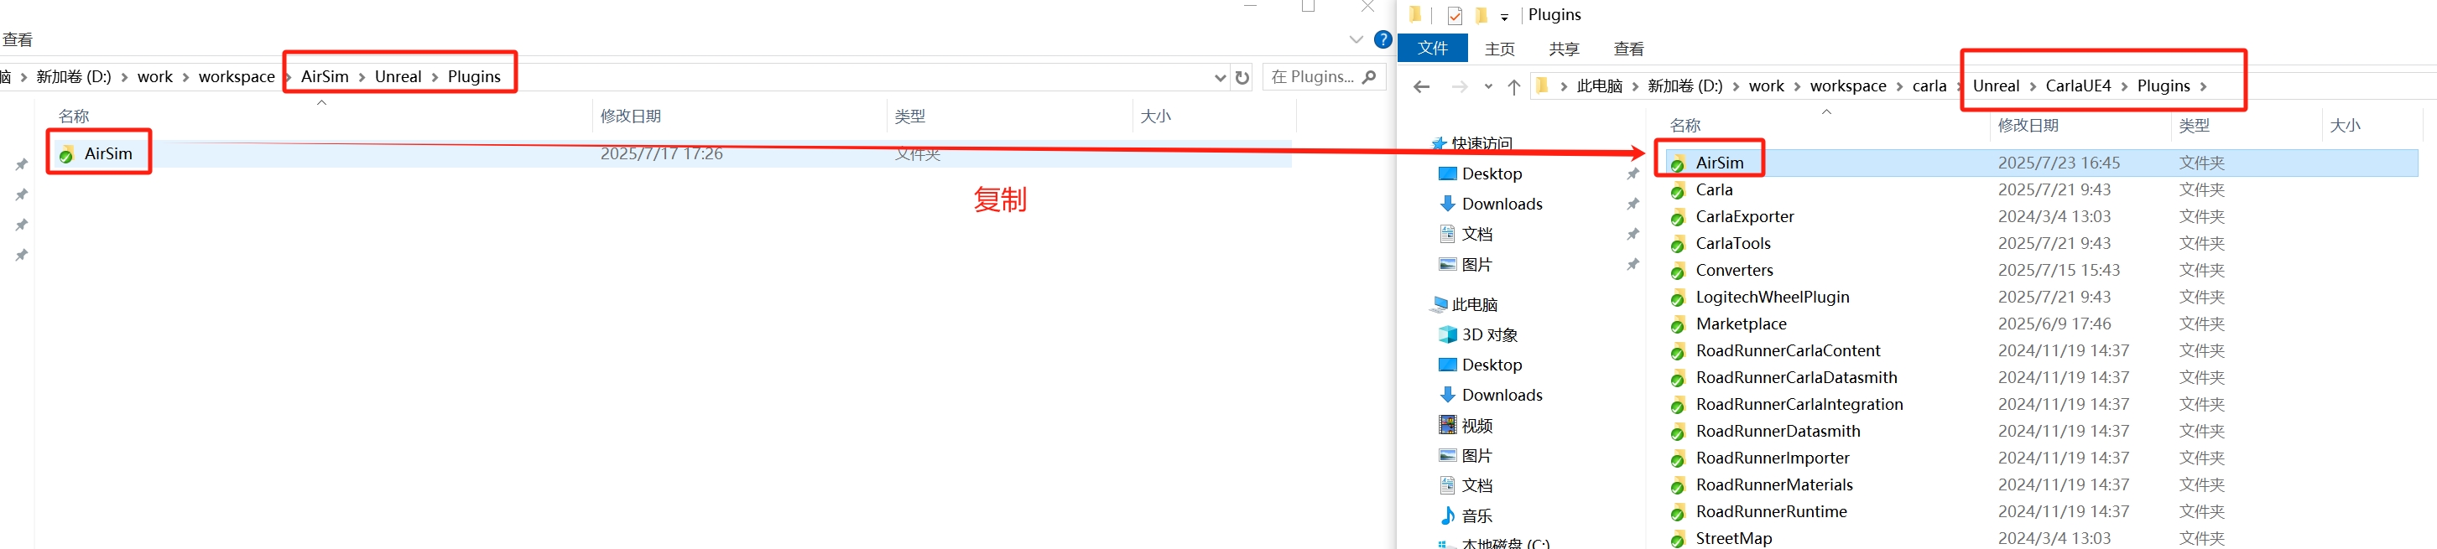The width and height of the screenshot is (2437, 549).
Task: Open pinned 文档 under quick access
Action: (1476, 235)
